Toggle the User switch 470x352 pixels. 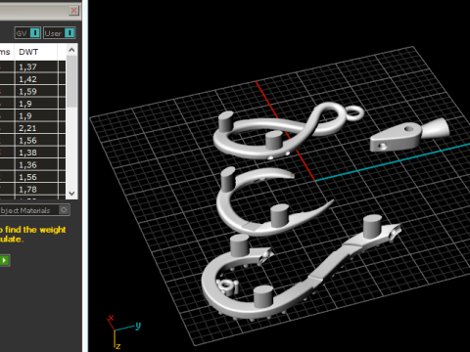[x=60, y=33]
